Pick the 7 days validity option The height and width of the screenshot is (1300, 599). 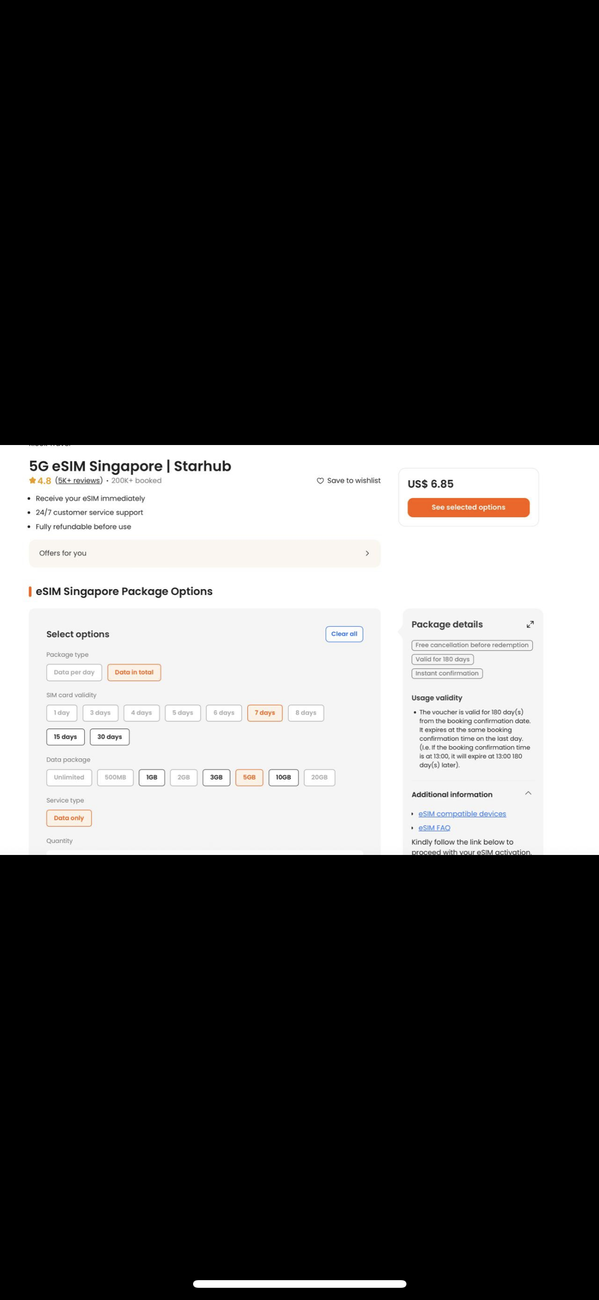point(265,713)
